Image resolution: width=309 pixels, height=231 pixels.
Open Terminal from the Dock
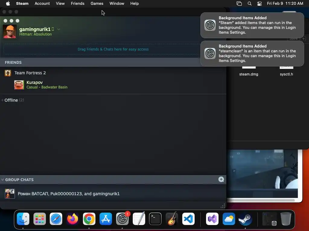coord(155,219)
